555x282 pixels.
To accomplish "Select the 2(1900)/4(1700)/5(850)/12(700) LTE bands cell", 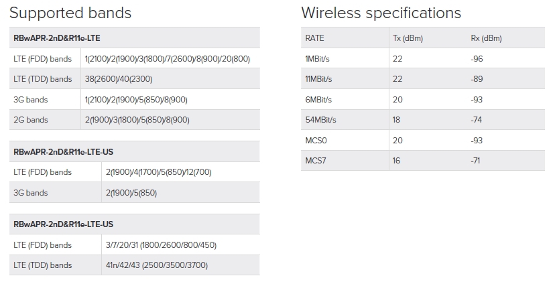I will coord(158,172).
